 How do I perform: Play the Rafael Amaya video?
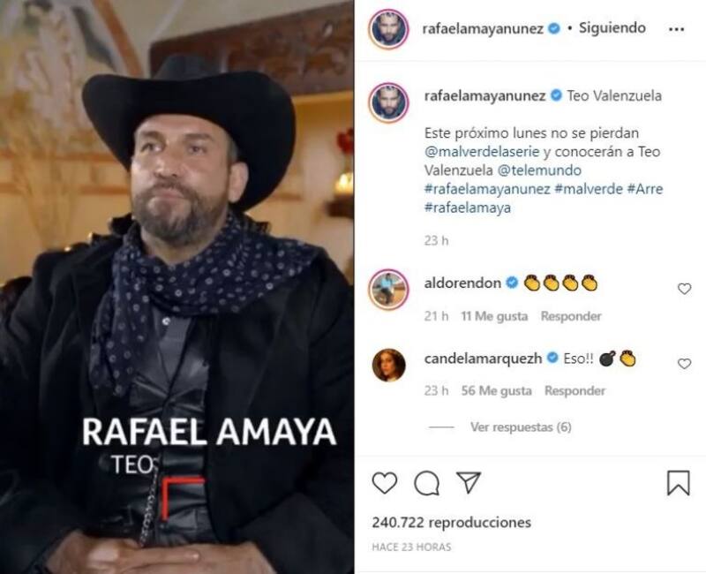[176, 287]
